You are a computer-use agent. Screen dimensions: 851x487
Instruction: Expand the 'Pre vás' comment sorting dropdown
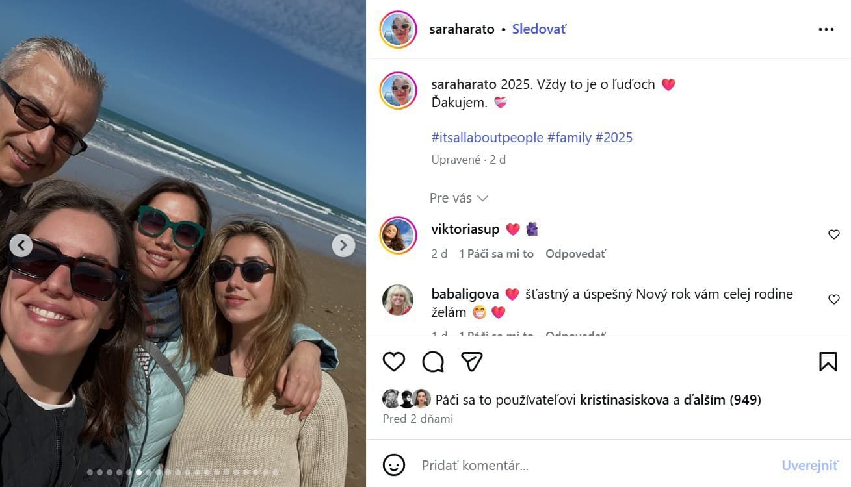click(x=459, y=198)
